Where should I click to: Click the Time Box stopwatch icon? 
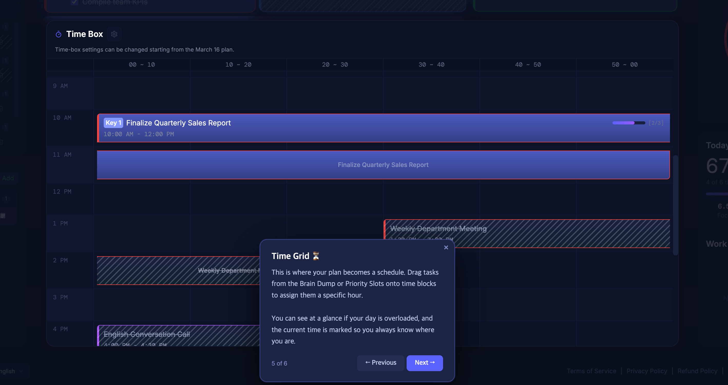coord(59,34)
